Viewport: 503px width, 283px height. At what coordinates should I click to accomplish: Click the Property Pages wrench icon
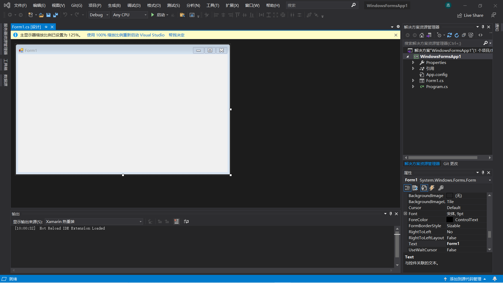pyautogui.click(x=441, y=188)
